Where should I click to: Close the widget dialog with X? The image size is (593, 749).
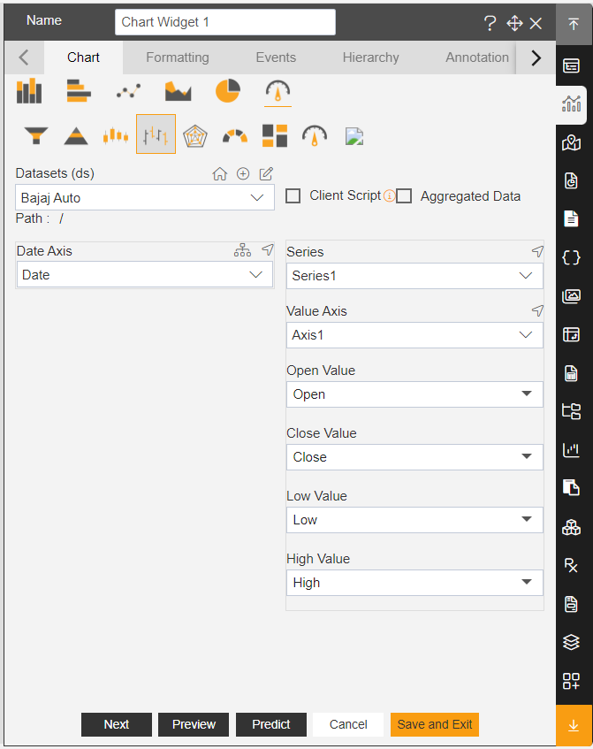536,23
